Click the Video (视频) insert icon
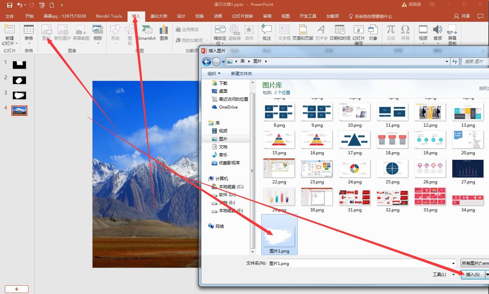This screenshot has height=294, width=489. point(423,32)
